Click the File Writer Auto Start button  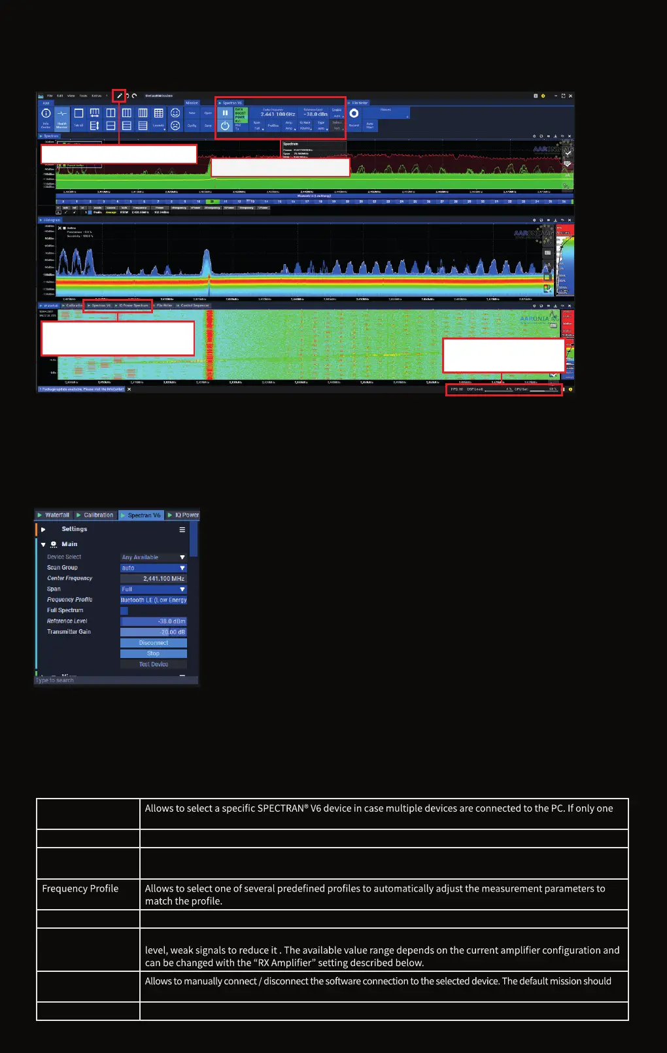click(x=369, y=125)
